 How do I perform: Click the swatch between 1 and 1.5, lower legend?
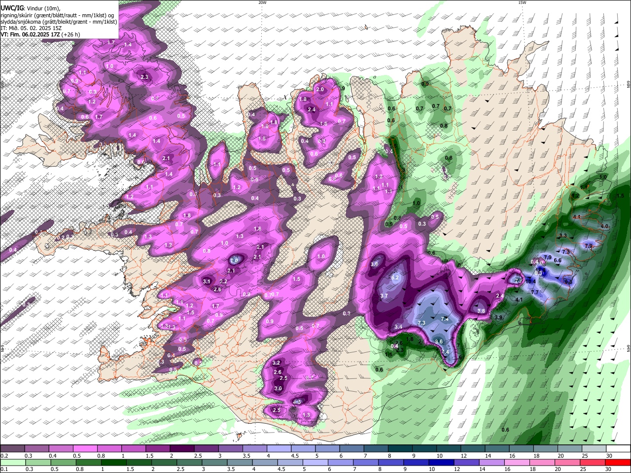point(115,463)
